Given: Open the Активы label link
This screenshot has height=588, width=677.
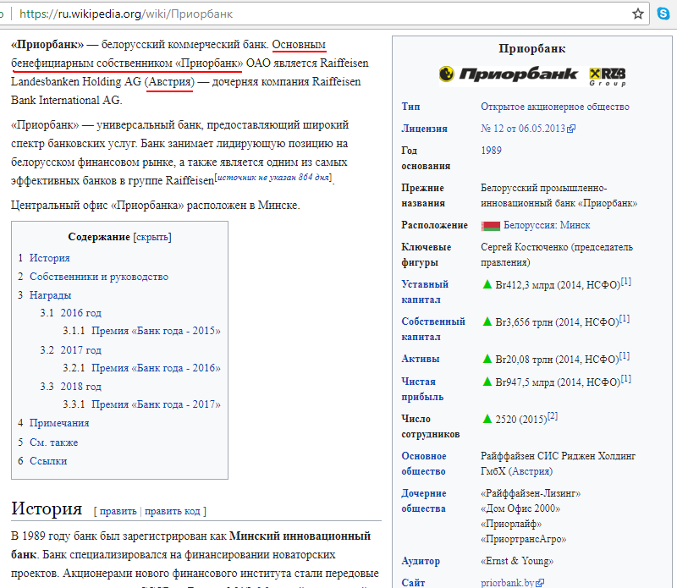Looking at the screenshot, I should coord(421,359).
